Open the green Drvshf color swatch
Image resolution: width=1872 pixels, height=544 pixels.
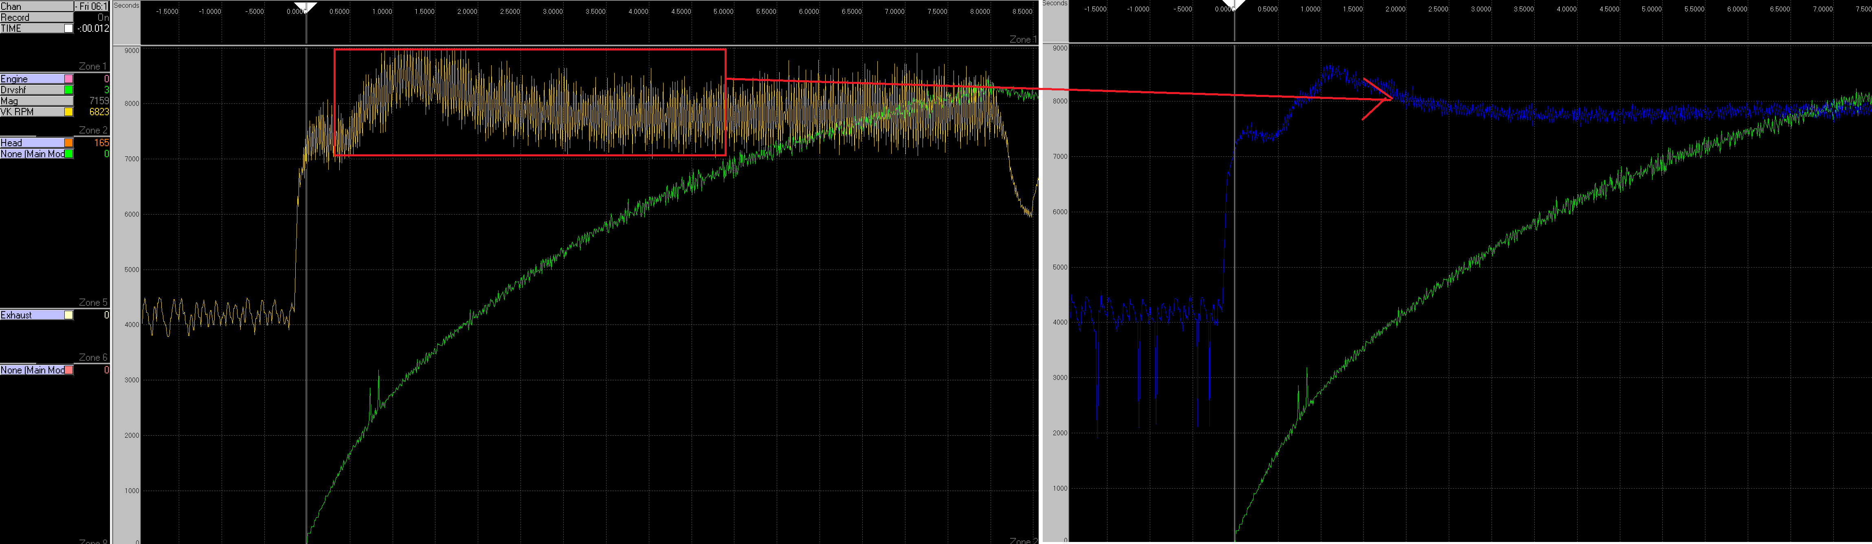[69, 90]
